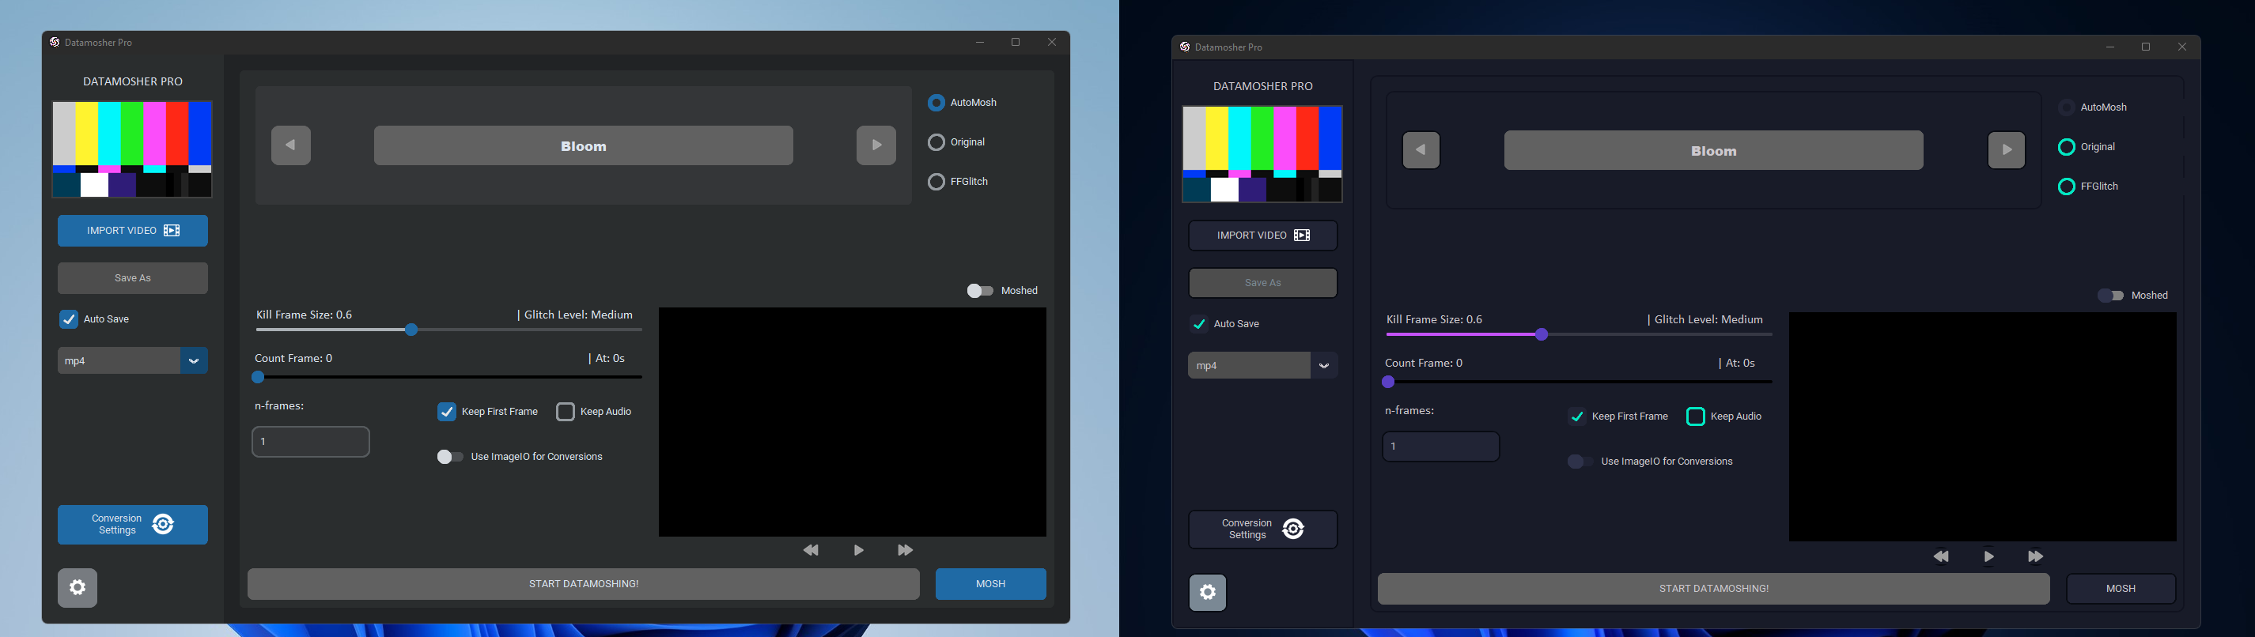Fast-forward preview in the left window
Viewport: 2255px width, 637px height.
905,550
